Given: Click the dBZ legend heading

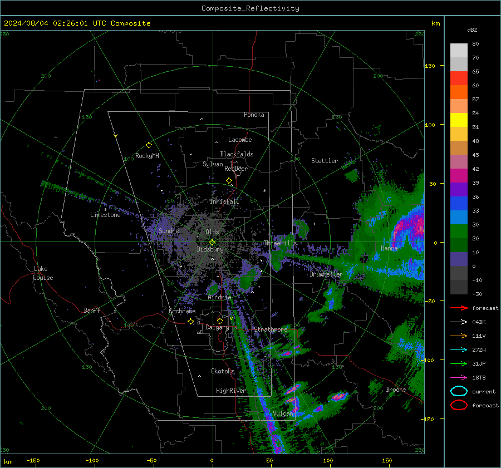Looking at the screenshot, I should [x=472, y=29].
